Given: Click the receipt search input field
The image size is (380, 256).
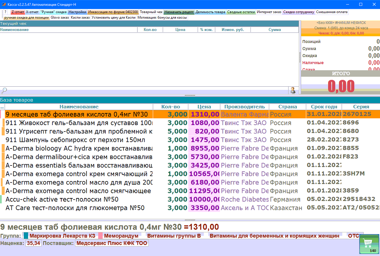Looking at the screenshot, I should point(148,91).
